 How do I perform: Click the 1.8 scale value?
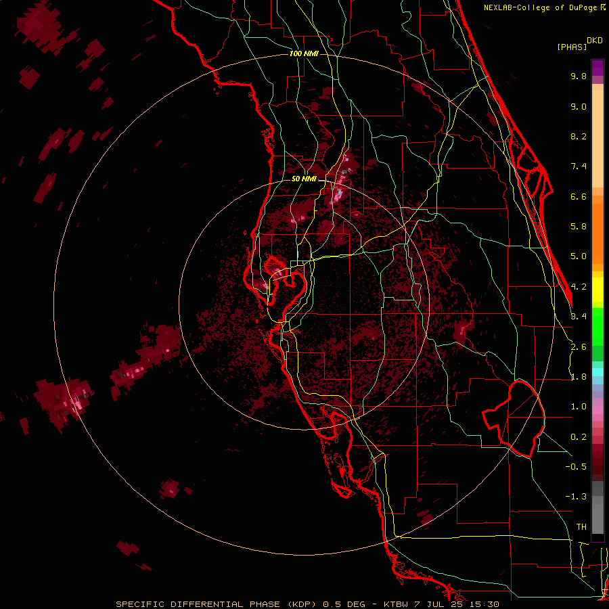click(579, 377)
